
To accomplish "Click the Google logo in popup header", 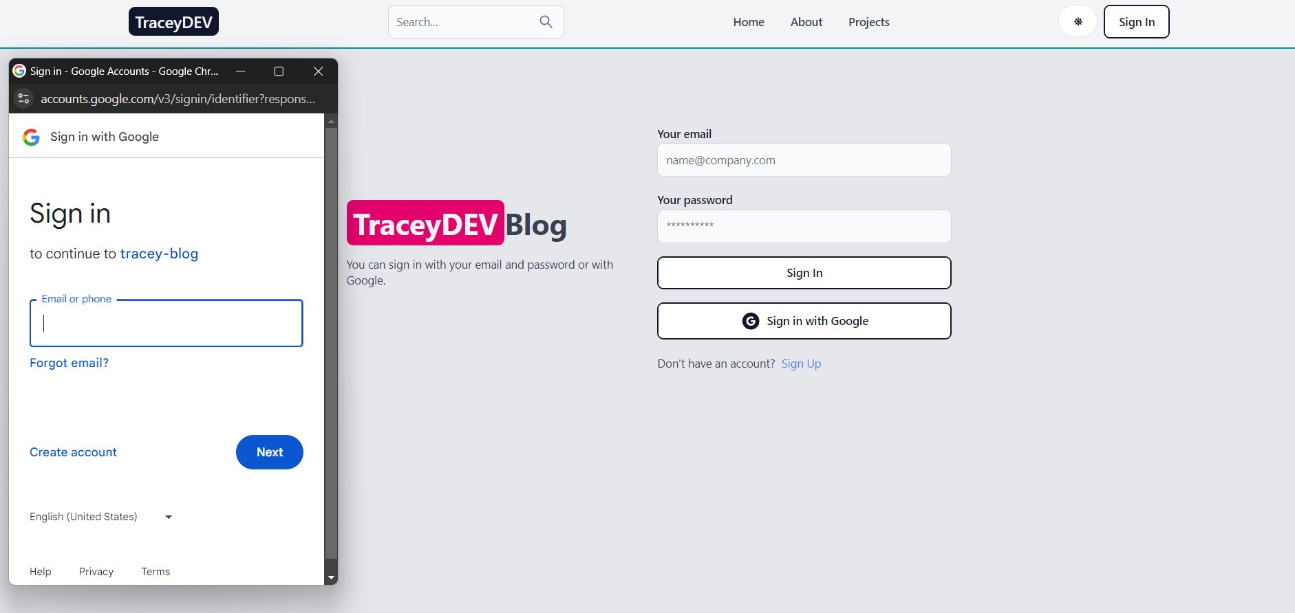I will tap(31, 137).
